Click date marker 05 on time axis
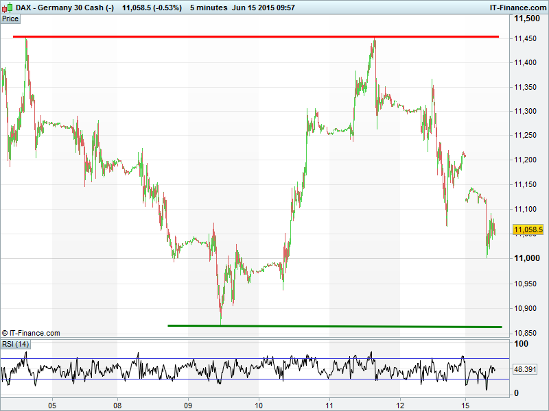549x411 pixels. [x=52, y=404]
